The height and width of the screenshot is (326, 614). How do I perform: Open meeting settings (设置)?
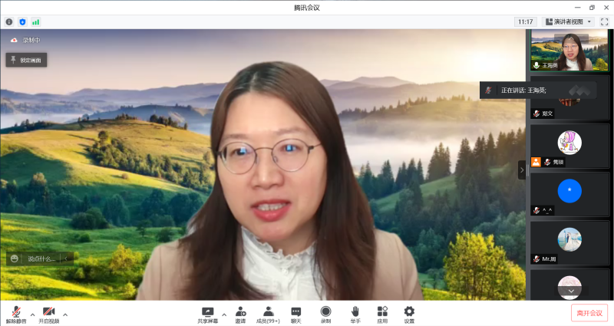409,313
